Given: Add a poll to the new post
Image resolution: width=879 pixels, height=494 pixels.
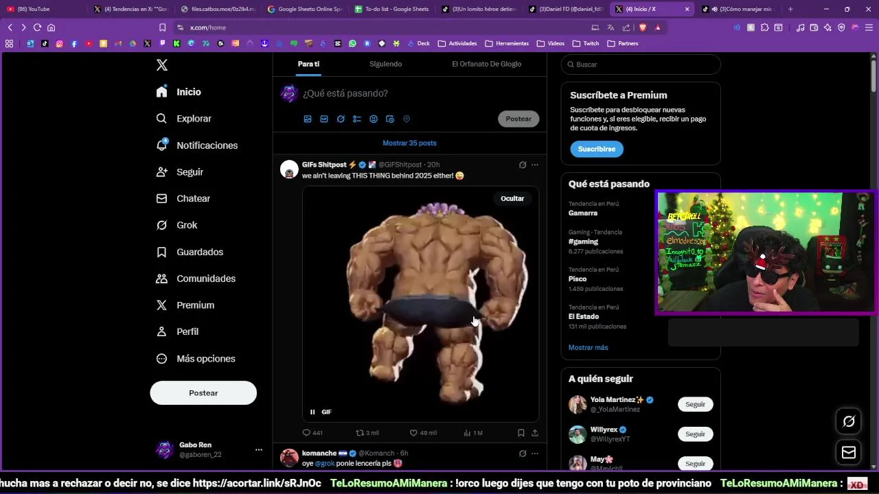Looking at the screenshot, I should [357, 119].
